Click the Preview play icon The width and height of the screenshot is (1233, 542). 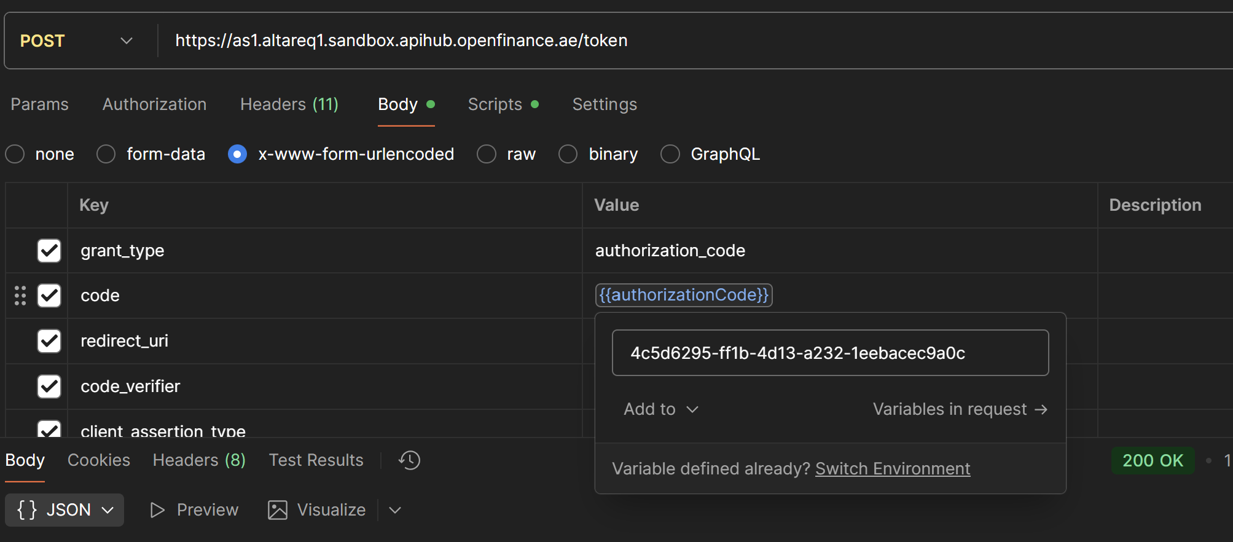pyautogui.click(x=157, y=510)
